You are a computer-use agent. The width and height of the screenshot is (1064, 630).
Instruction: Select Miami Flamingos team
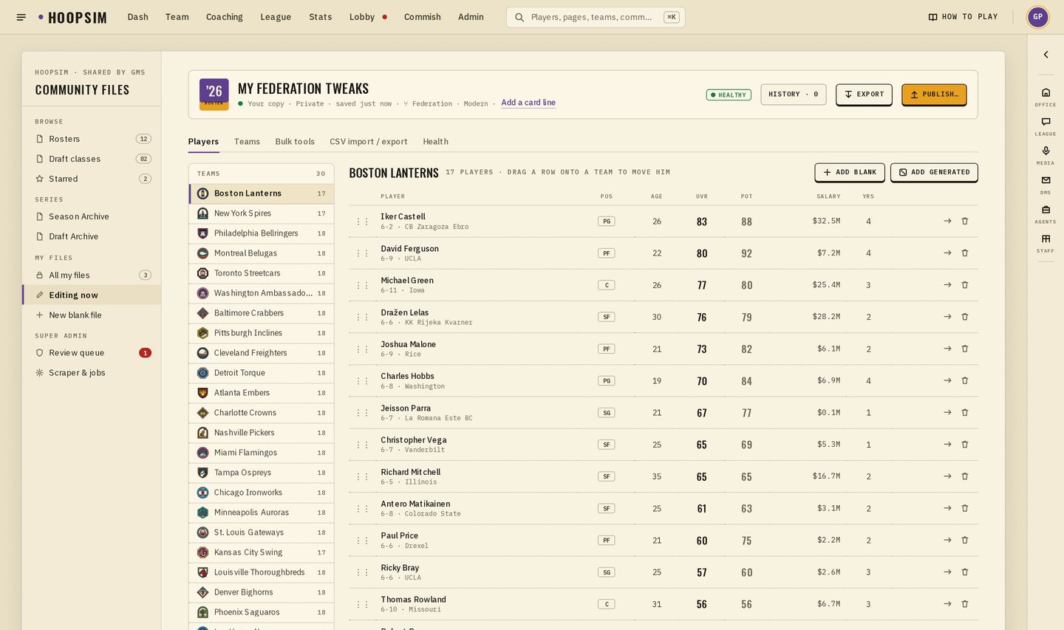(x=262, y=453)
